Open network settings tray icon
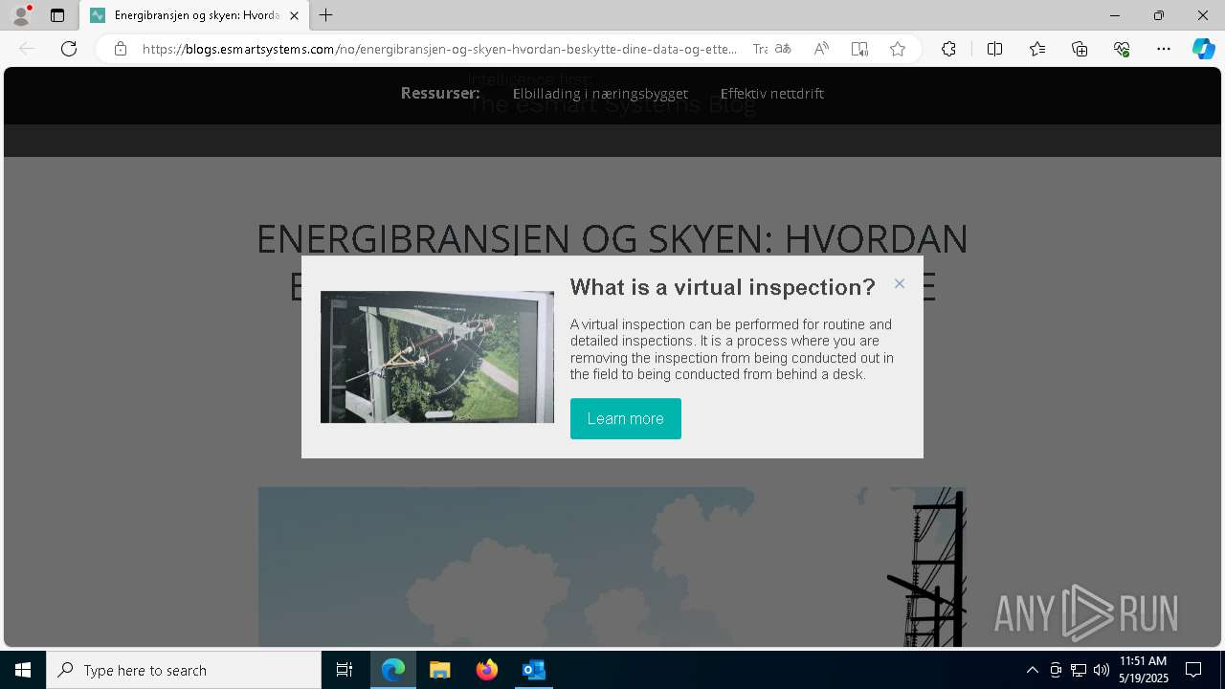1225x689 pixels. point(1079,670)
